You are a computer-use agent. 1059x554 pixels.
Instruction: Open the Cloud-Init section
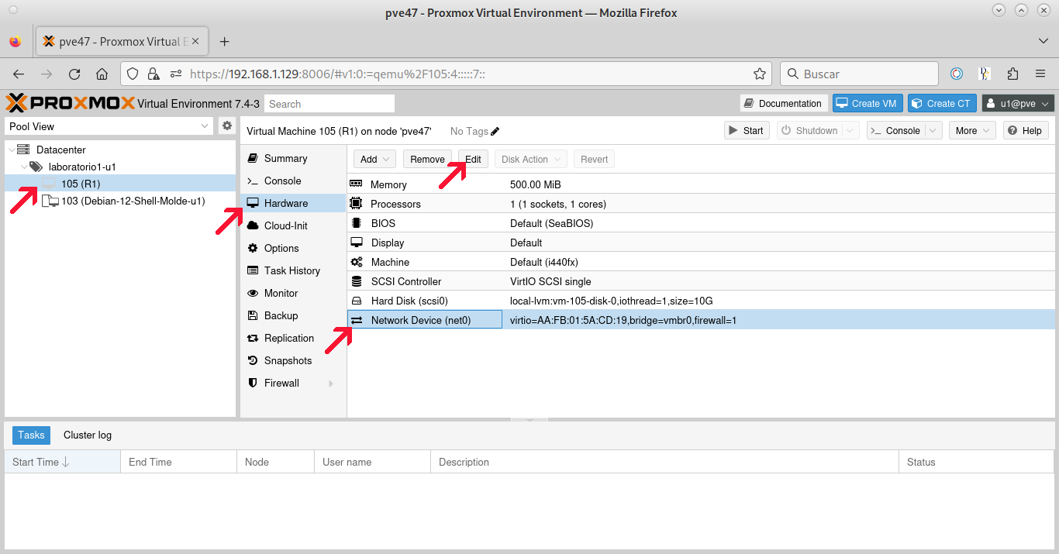point(293,225)
